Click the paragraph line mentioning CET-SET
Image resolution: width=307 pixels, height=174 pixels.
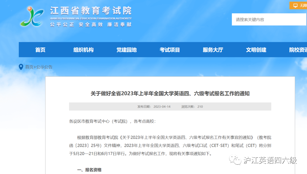click(170, 146)
